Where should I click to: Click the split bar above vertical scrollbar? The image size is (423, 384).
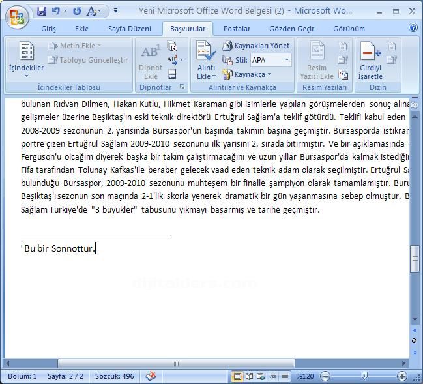pyautogui.click(x=415, y=98)
